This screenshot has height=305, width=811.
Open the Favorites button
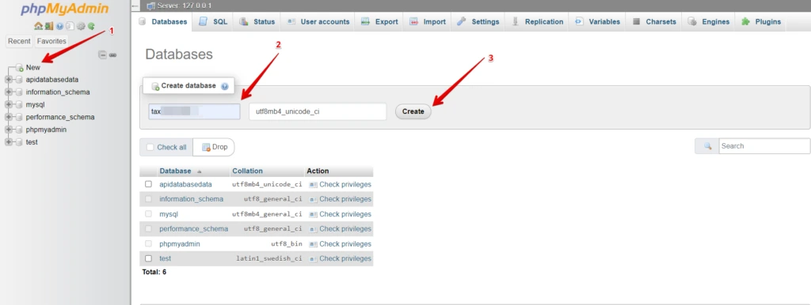point(51,41)
